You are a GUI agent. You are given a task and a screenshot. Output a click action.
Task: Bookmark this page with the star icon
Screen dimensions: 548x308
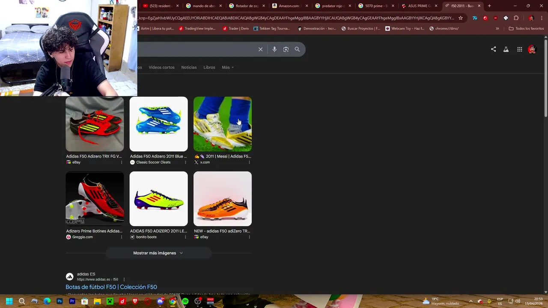461,18
